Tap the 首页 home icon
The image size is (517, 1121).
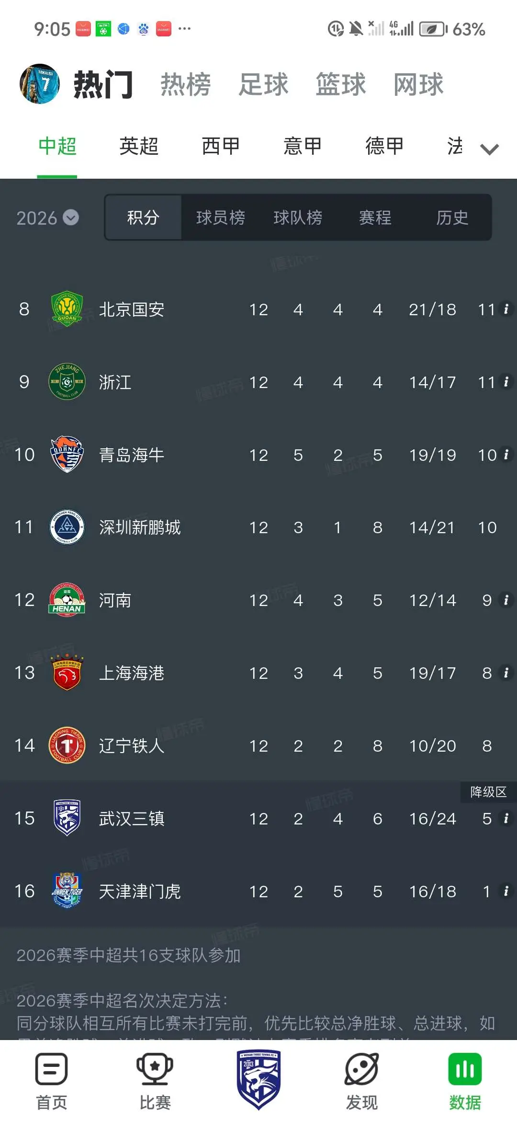51,1068
